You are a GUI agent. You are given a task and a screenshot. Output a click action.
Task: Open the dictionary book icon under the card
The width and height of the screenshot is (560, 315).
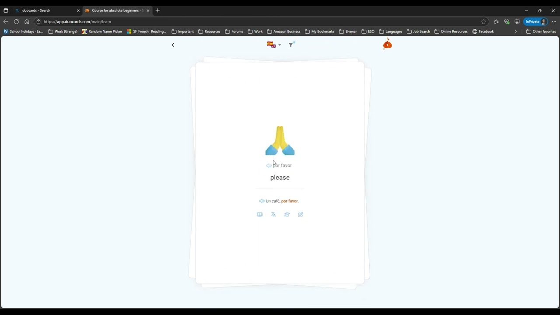point(259,214)
